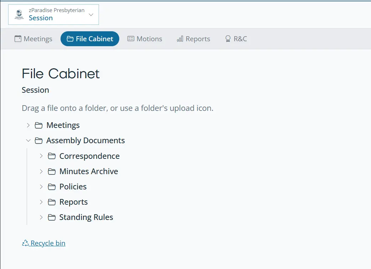Select the Minutes Archive folder label
This screenshot has height=269, width=371.
tap(89, 171)
